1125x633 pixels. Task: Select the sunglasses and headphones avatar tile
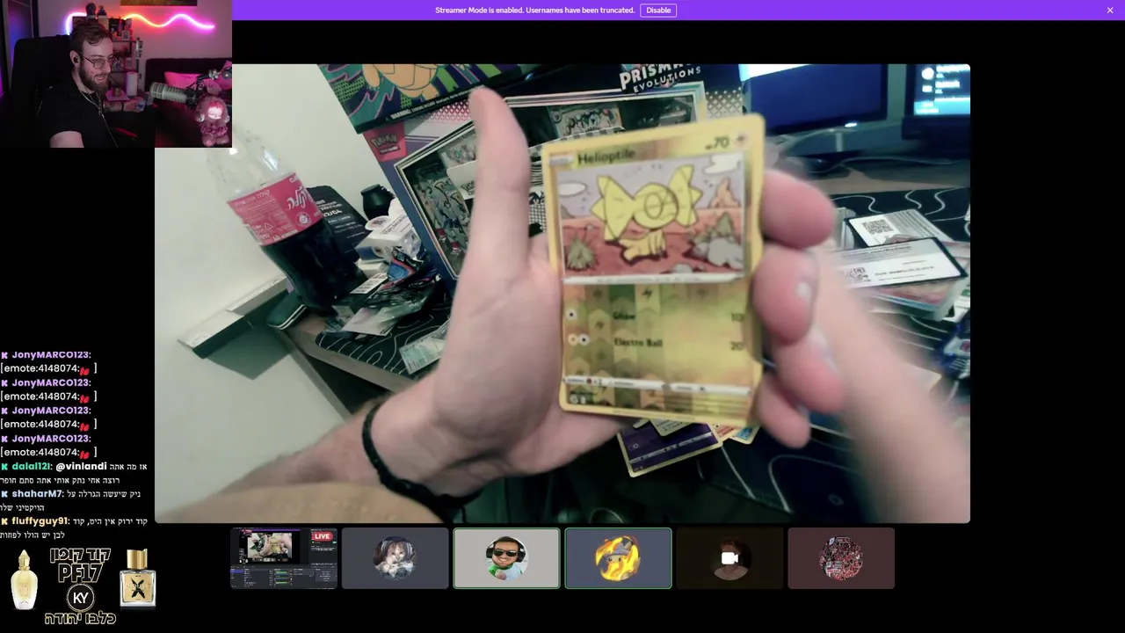(x=506, y=558)
